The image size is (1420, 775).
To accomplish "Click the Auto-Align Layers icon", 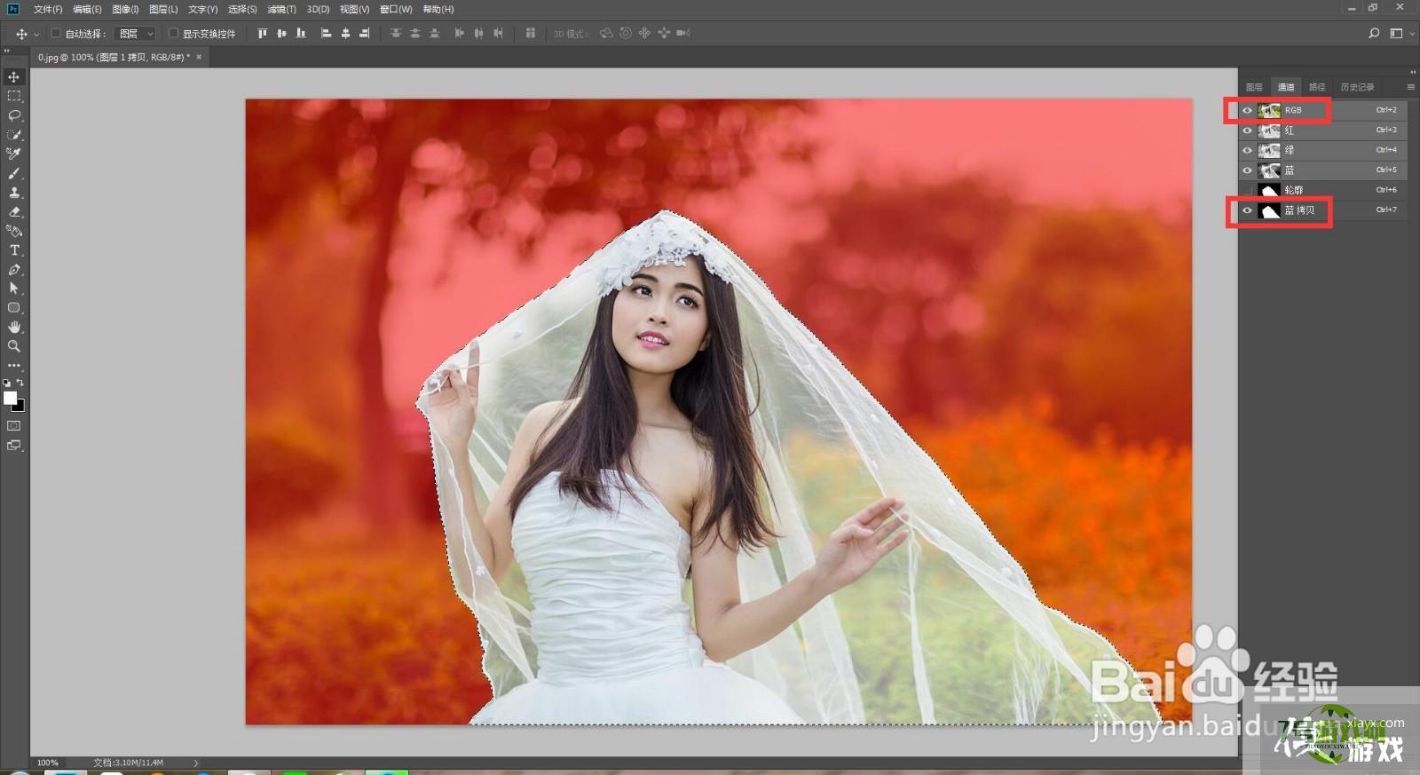I will 530,34.
